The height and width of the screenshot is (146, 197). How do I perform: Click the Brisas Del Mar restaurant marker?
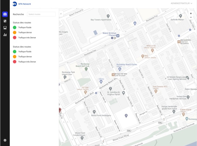click(x=113, y=75)
